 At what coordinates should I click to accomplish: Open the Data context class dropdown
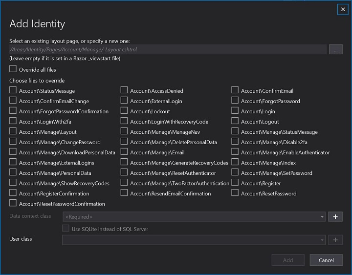point(194,217)
